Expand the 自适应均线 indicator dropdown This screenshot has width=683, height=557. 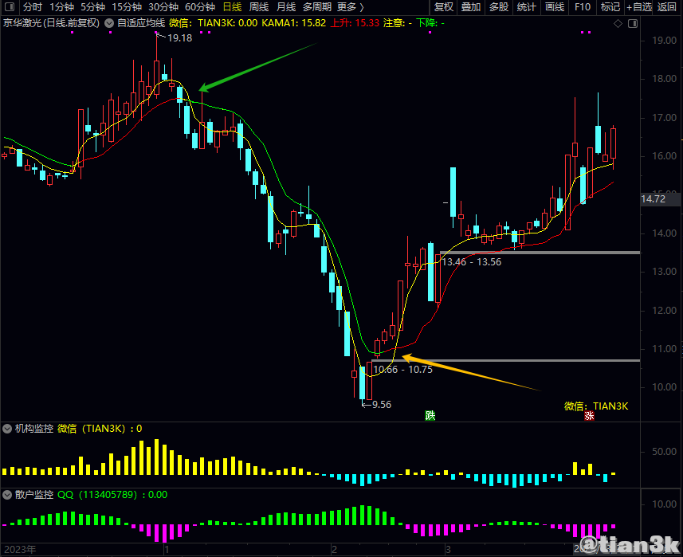109,23
